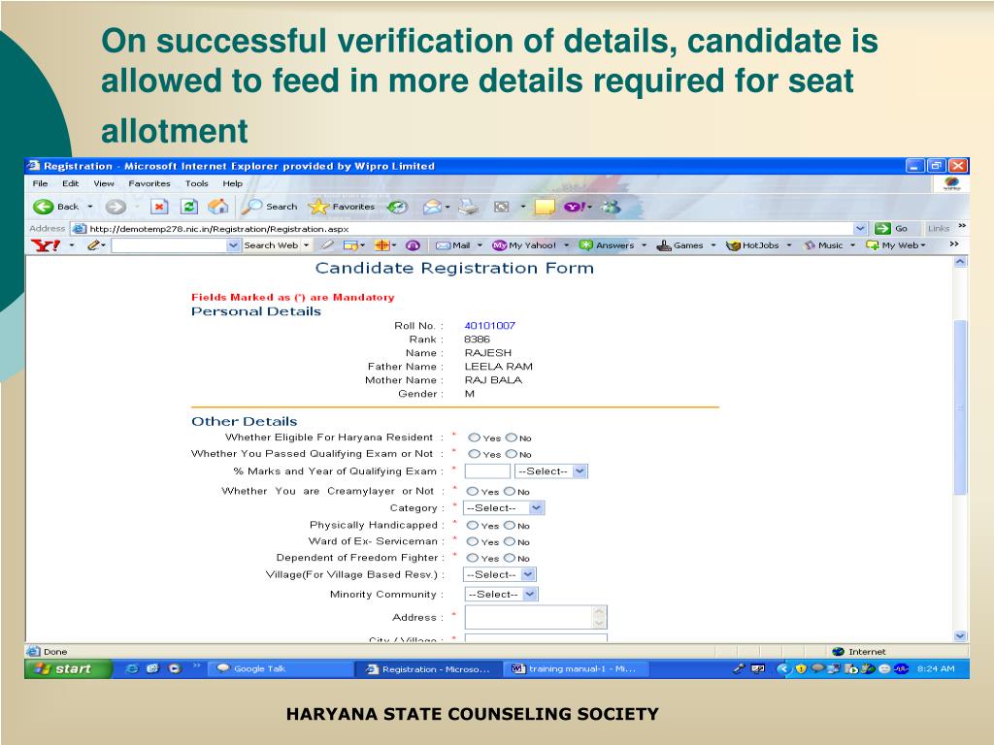Viewport: 994px width, 745px height.
Task: Click the scrollbar down arrow
Action: point(960,636)
